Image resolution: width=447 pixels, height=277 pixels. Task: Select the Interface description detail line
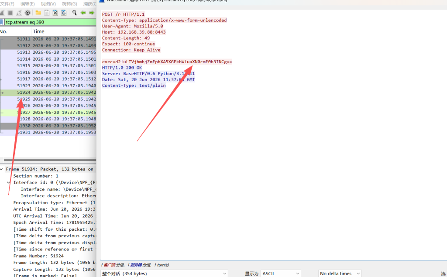58,196
